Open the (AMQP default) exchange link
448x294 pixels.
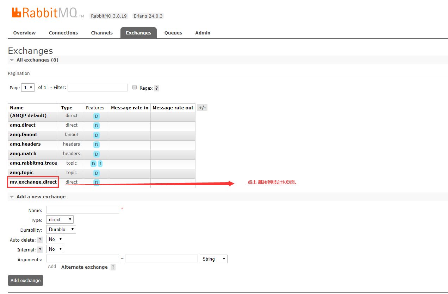(x=28, y=116)
